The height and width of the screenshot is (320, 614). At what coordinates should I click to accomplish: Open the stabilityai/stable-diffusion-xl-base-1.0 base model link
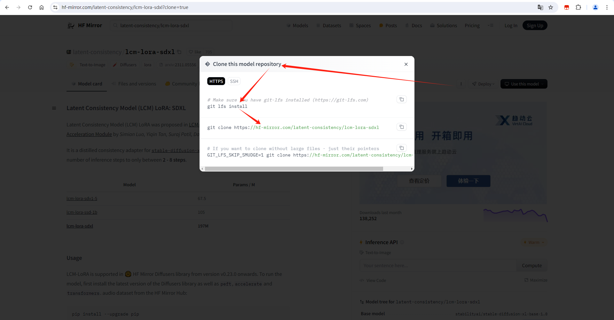coord(501,314)
